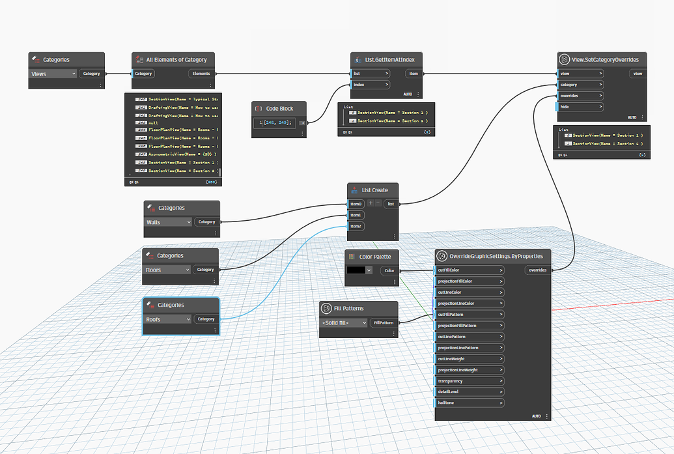The height and width of the screenshot is (454, 674).
Task: Toggle AUTO lacing on OverrideGraphicSettings.ByProperties
Action: [x=536, y=415]
